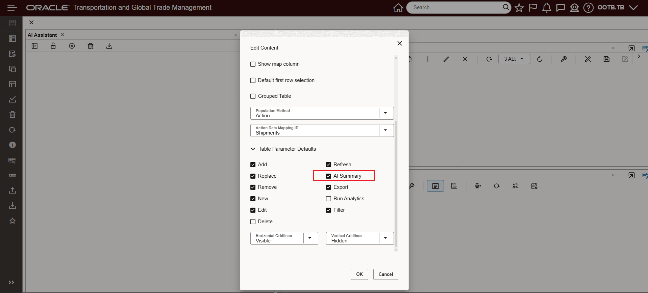Viewport: 648px width, 293px height.
Task: Click the save disk icon in right toolbar
Action: pos(606,59)
